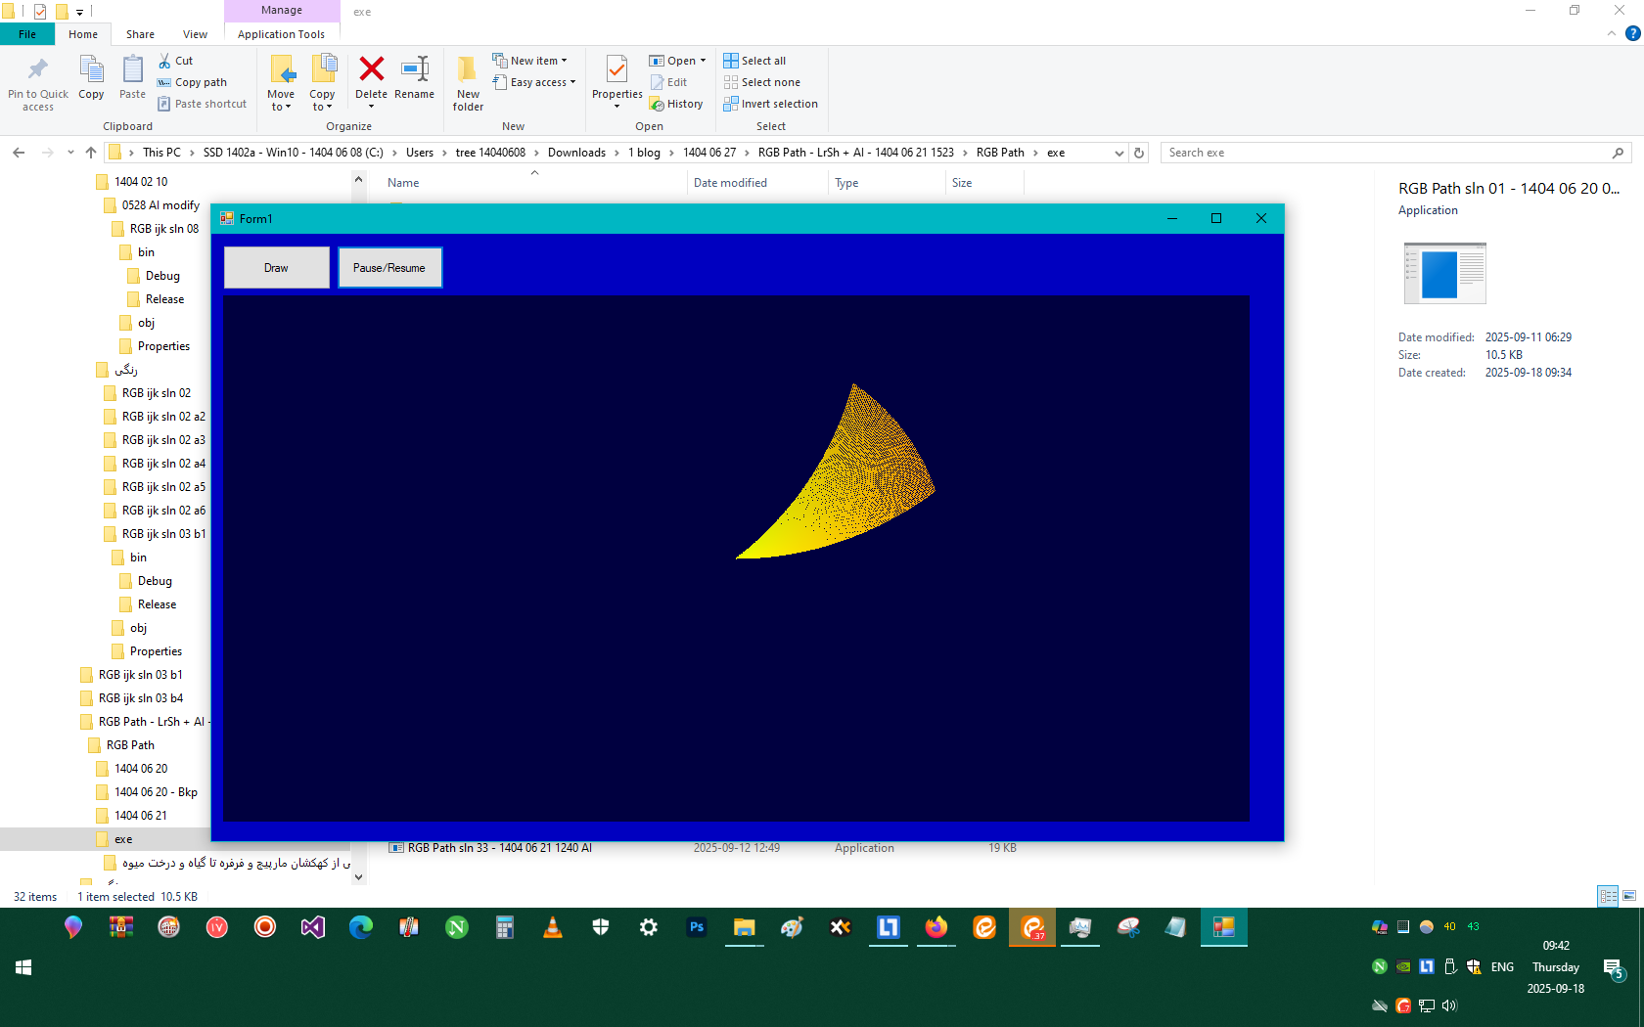Click the Properties icon
Viewport: 1644px width, 1027px height.
(616, 71)
